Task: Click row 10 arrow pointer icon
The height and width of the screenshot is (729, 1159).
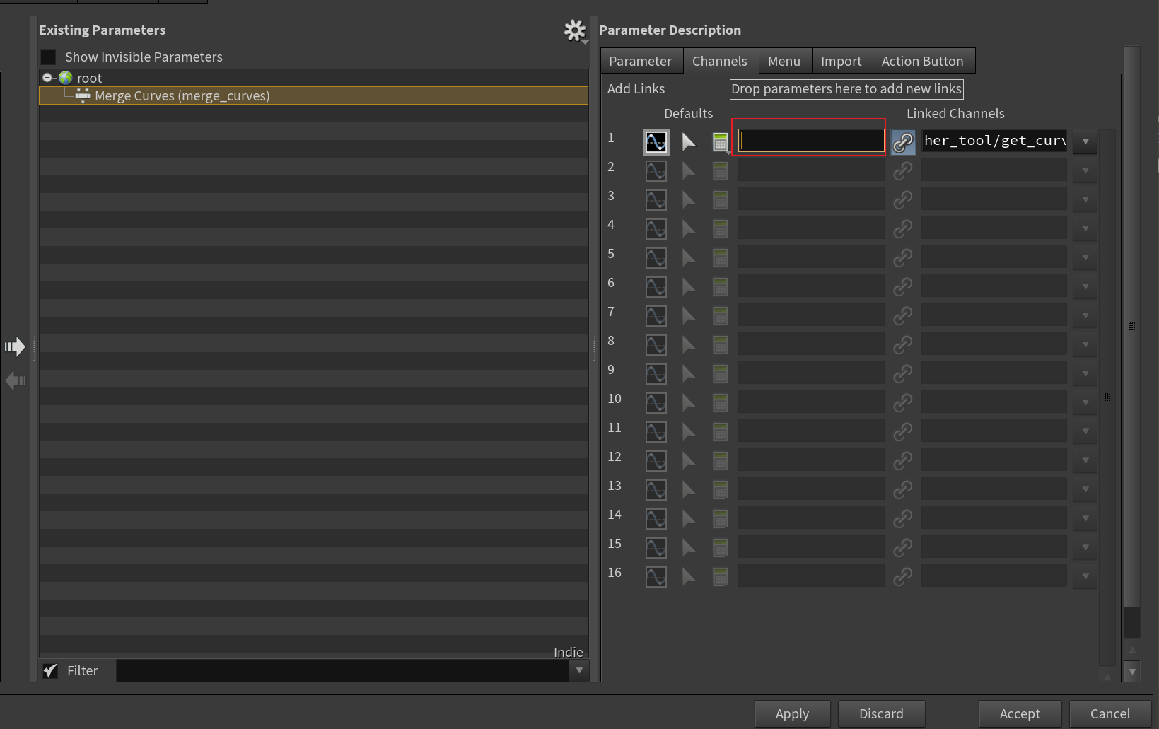Action: (x=689, y=403)
